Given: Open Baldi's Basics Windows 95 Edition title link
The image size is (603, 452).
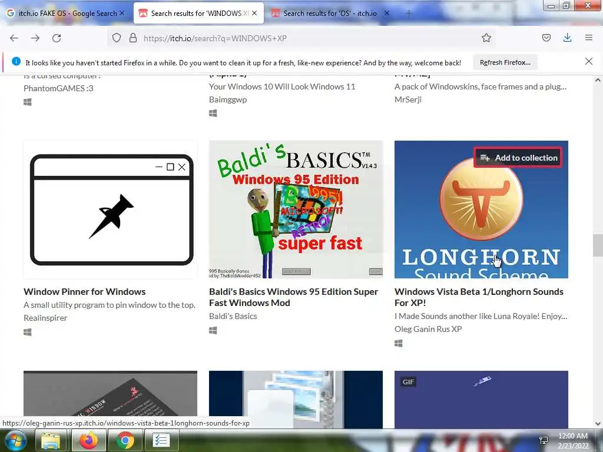Looking at the screenshot, I should (x=293, y=297).
